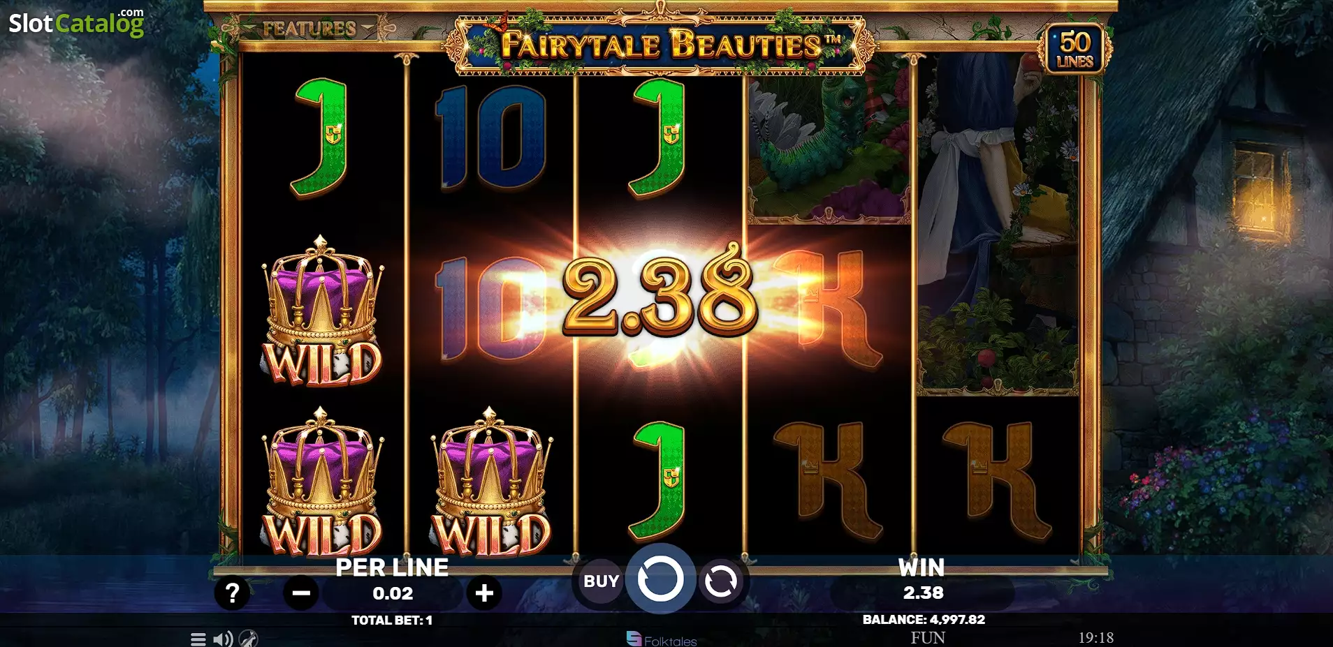Open the help question mark button

coord(232,593)
